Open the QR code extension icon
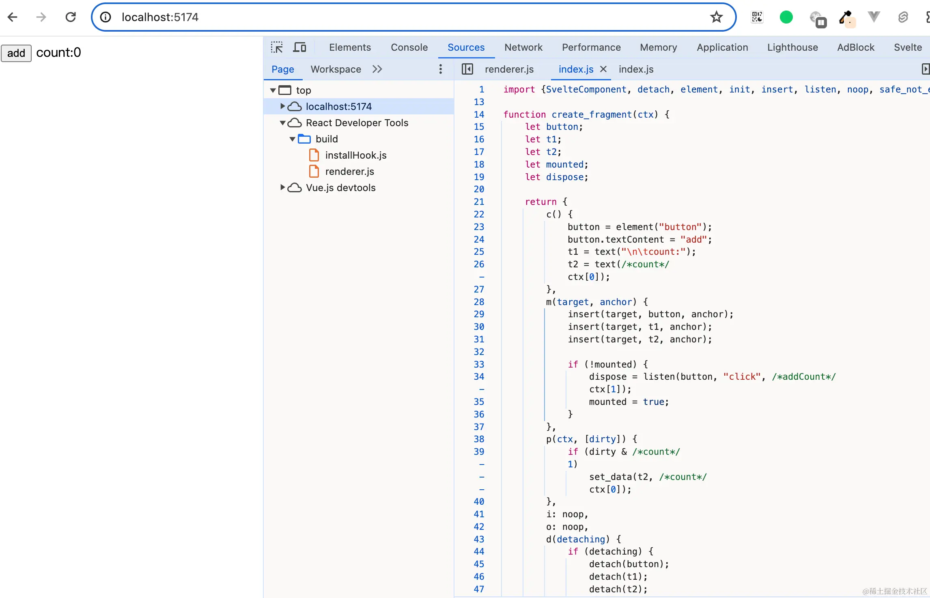The width and height of the screenshot is (930, 598). point(757,17)
